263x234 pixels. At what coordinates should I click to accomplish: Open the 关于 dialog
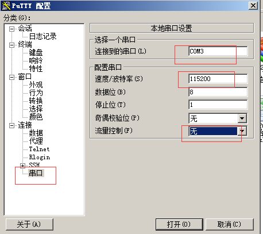click(29, 224)
